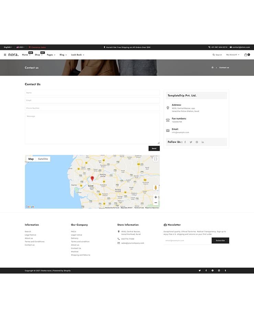Click the Street View pegman icon
Viewport: 254px width, 318px height.
[x=155, y=187]
